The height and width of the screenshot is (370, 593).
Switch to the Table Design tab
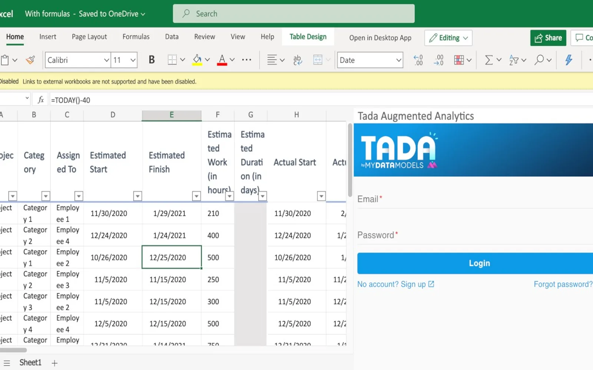308,37
